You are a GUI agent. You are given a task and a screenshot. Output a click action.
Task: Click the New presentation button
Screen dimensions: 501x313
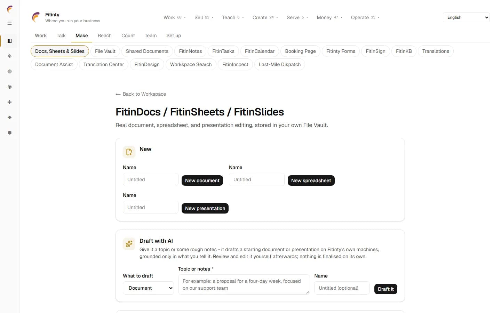tap(205, 208)
